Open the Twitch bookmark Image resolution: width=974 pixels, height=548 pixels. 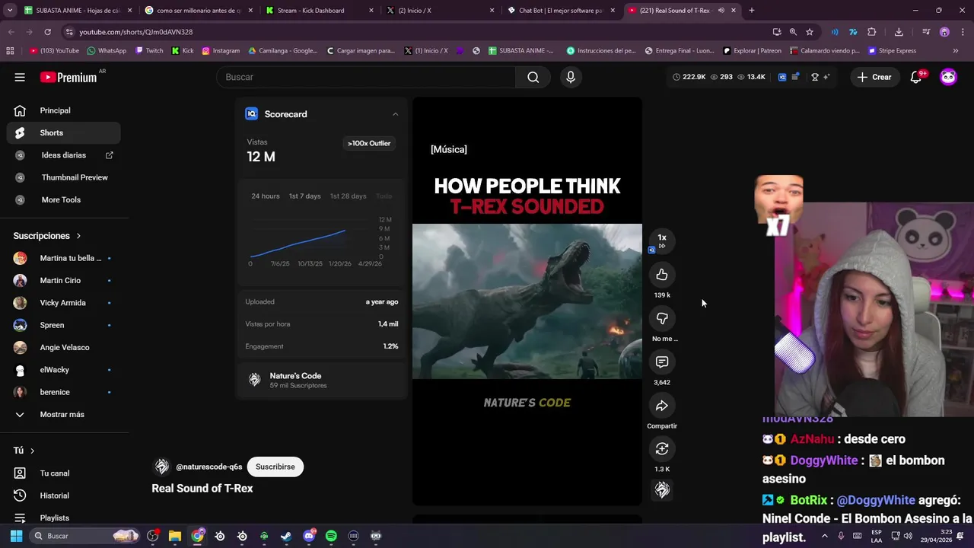[x=149, y=51]
